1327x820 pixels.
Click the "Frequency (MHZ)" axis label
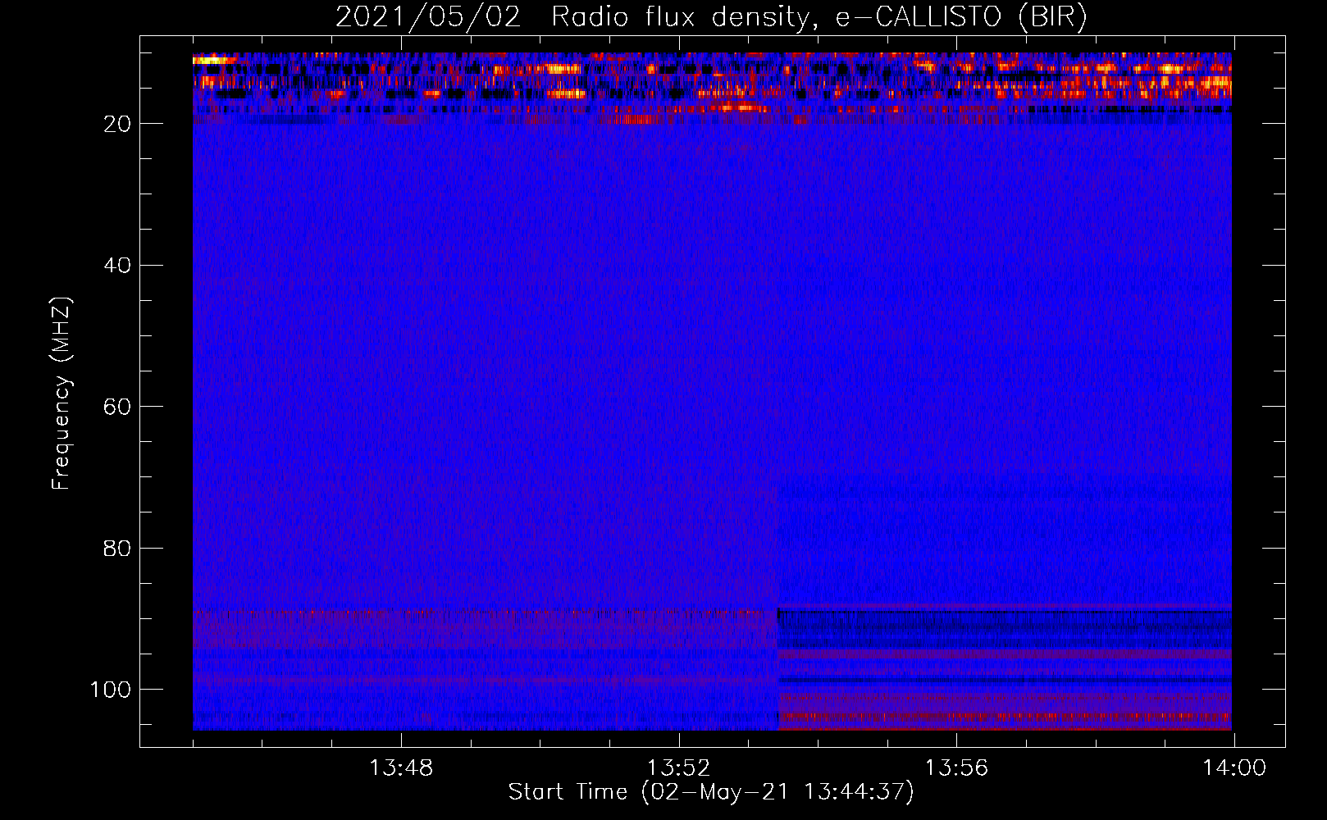[62, 394]
